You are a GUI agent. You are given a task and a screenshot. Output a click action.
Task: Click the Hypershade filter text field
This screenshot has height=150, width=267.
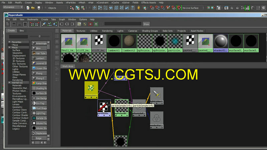click(x=123, y=24)
